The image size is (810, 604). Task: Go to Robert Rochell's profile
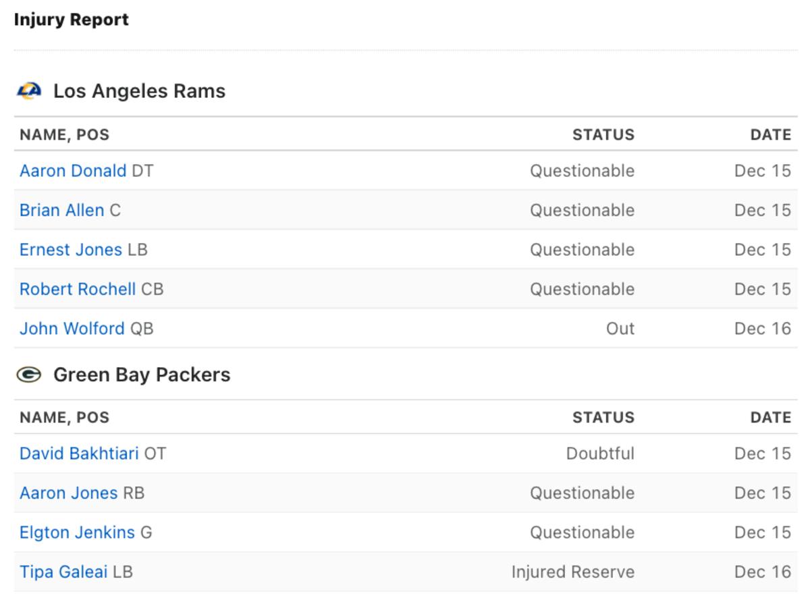coord(77,290)
